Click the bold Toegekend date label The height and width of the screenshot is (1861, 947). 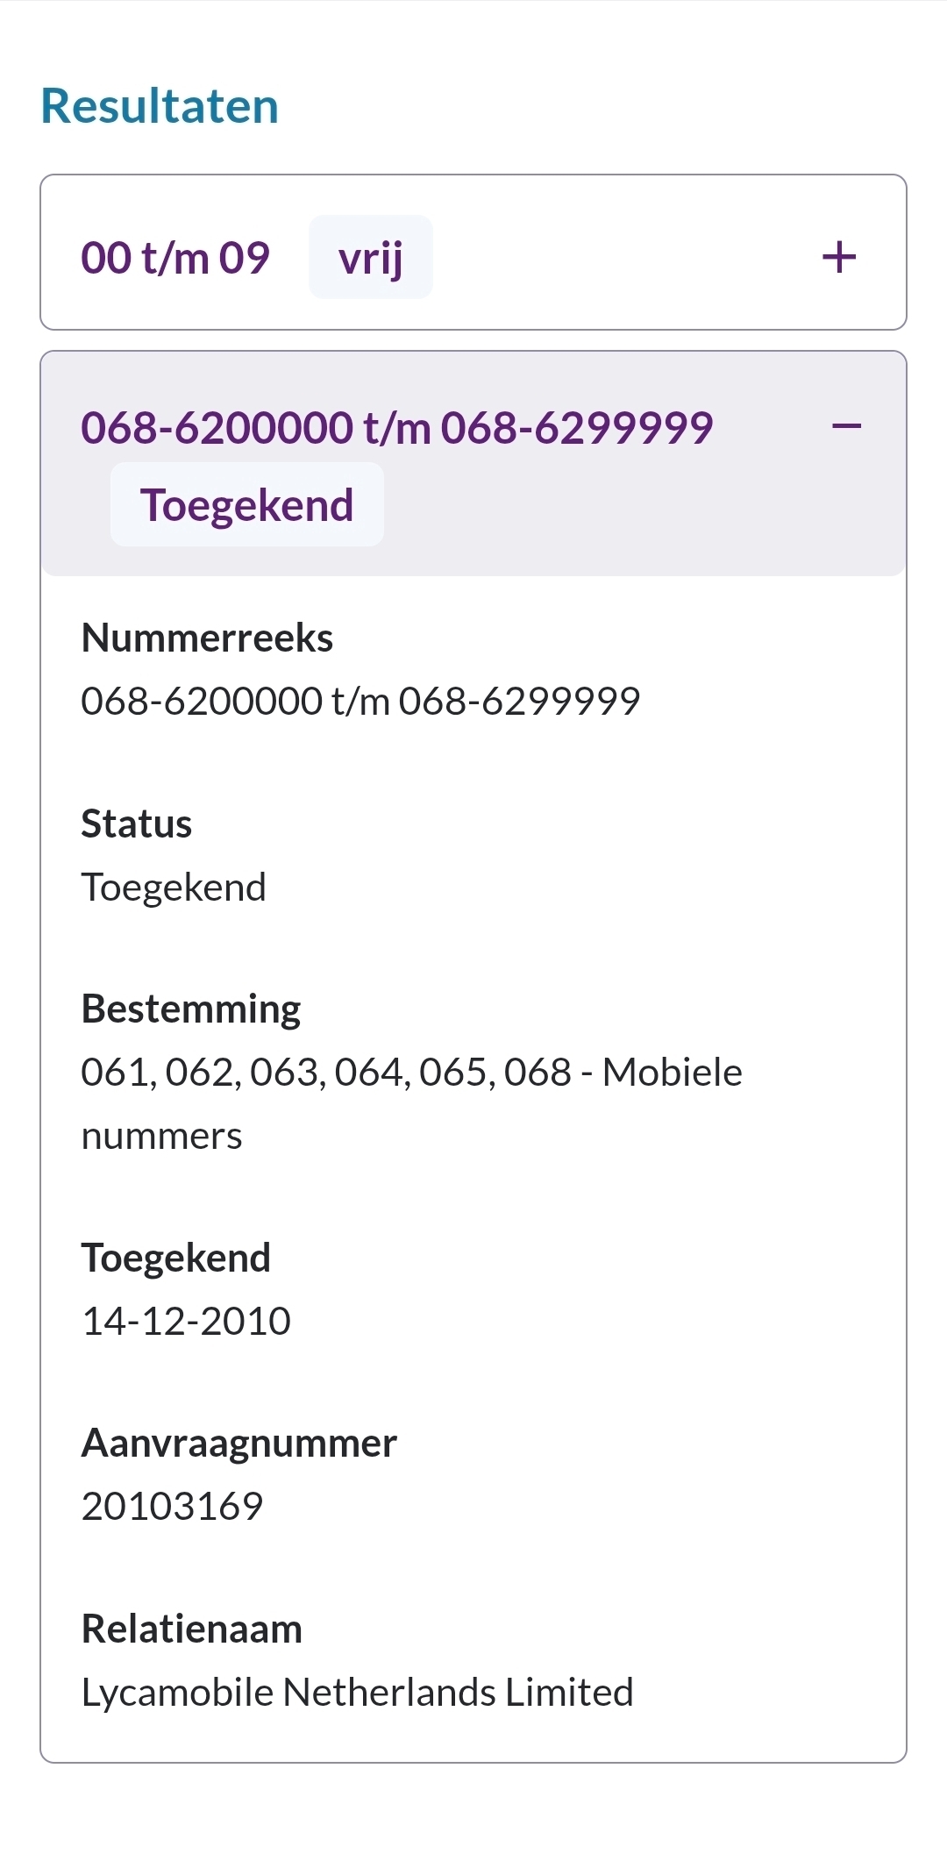[x=176, y=1258]
